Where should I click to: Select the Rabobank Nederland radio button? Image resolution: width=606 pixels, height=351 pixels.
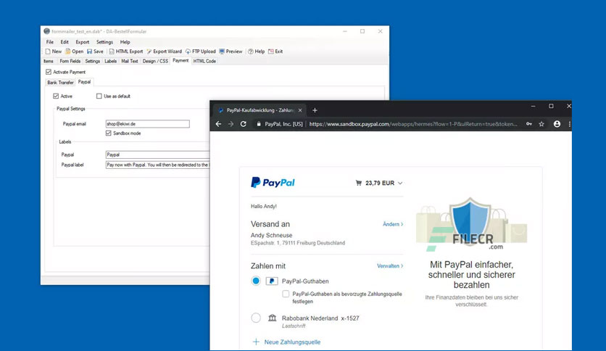[x=256, y=318]
